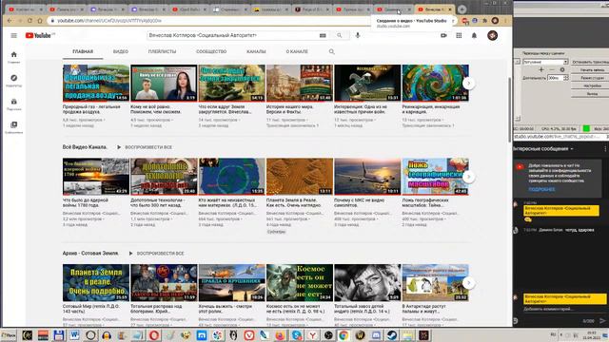Open Firefox from the taskbar
The width and height of the screenshot is (609, 342).
point(281,335)
